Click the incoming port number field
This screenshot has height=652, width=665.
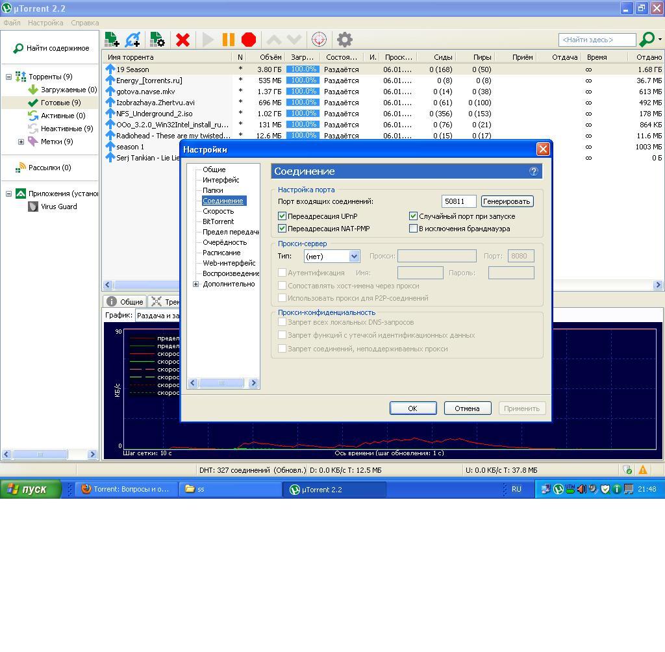(x=458, y=201)
